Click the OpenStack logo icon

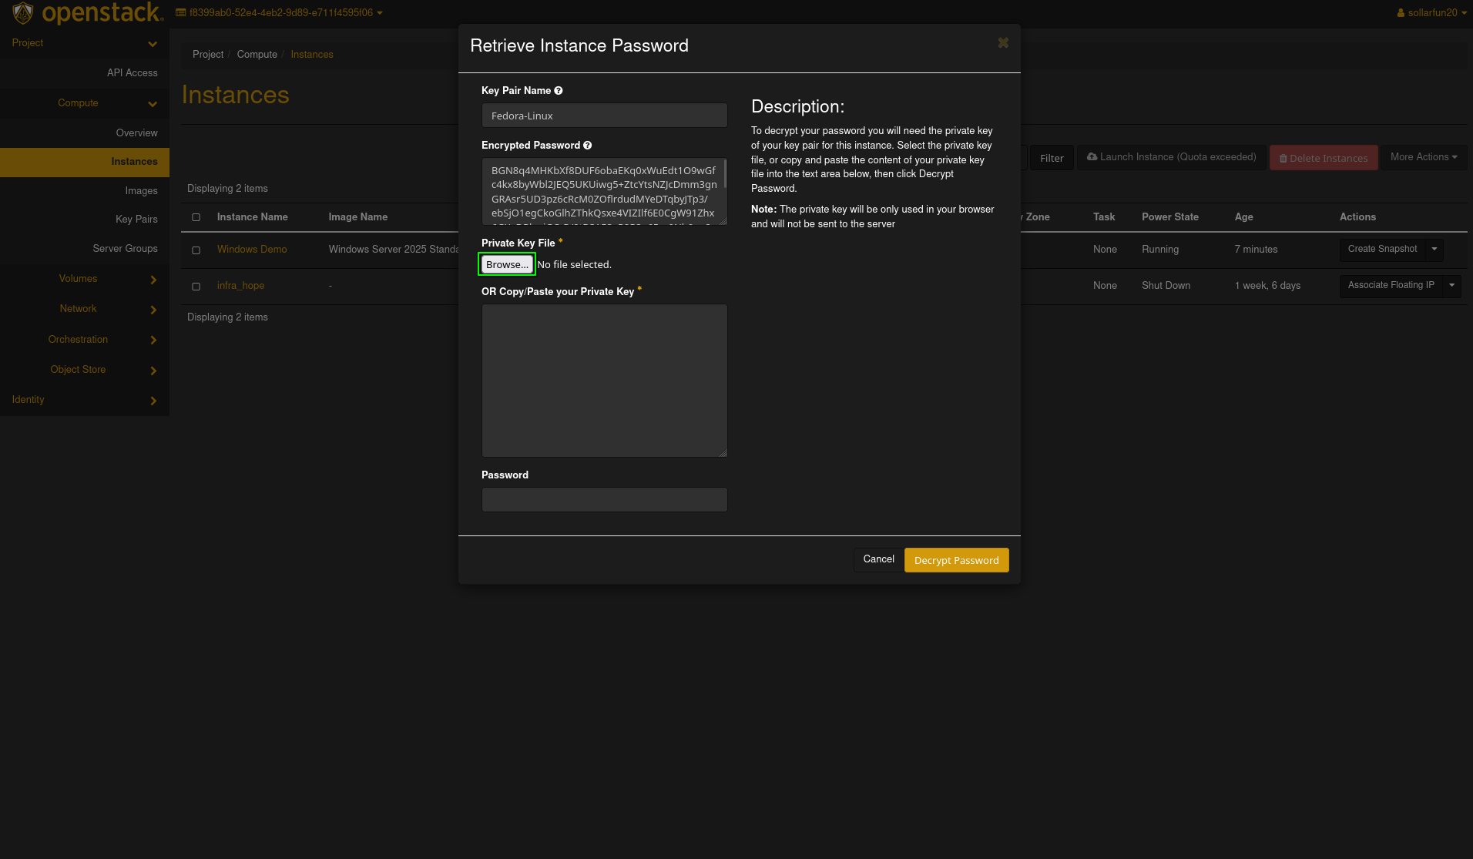click(x=23, y=13)
